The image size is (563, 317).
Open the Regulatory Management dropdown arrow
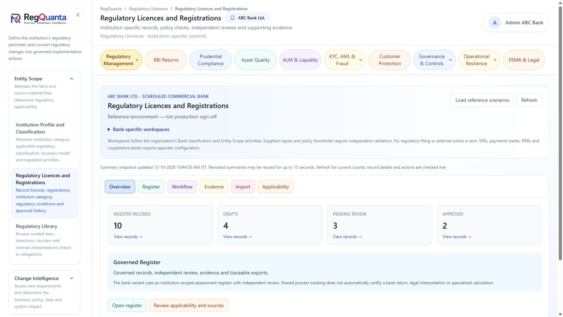[137, 60]
